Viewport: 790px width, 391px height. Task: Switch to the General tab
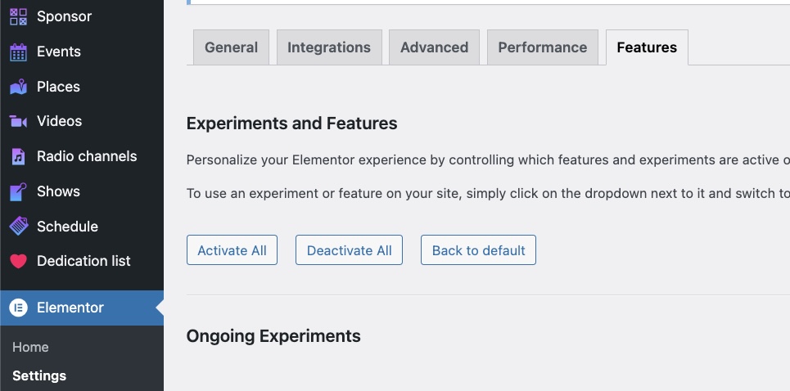coord(231,47)
